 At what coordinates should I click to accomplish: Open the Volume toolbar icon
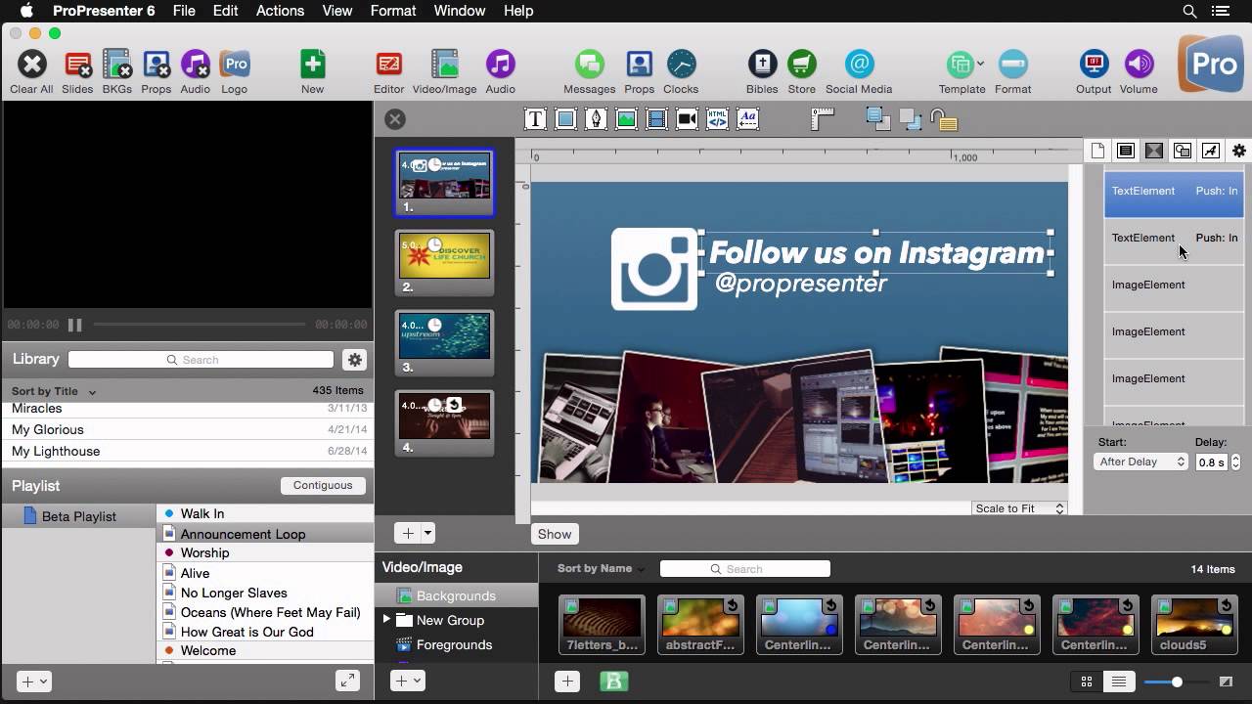click(x=1139, y=65)
